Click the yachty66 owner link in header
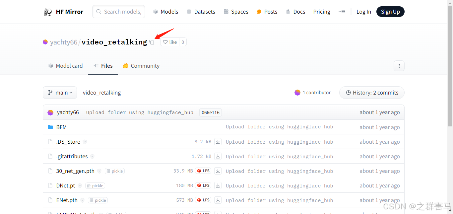Viewport: 453px width, 214px height. click(63, 42)
